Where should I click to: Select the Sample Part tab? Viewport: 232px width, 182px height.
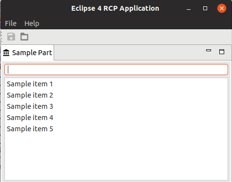click(x=27, y=53)
